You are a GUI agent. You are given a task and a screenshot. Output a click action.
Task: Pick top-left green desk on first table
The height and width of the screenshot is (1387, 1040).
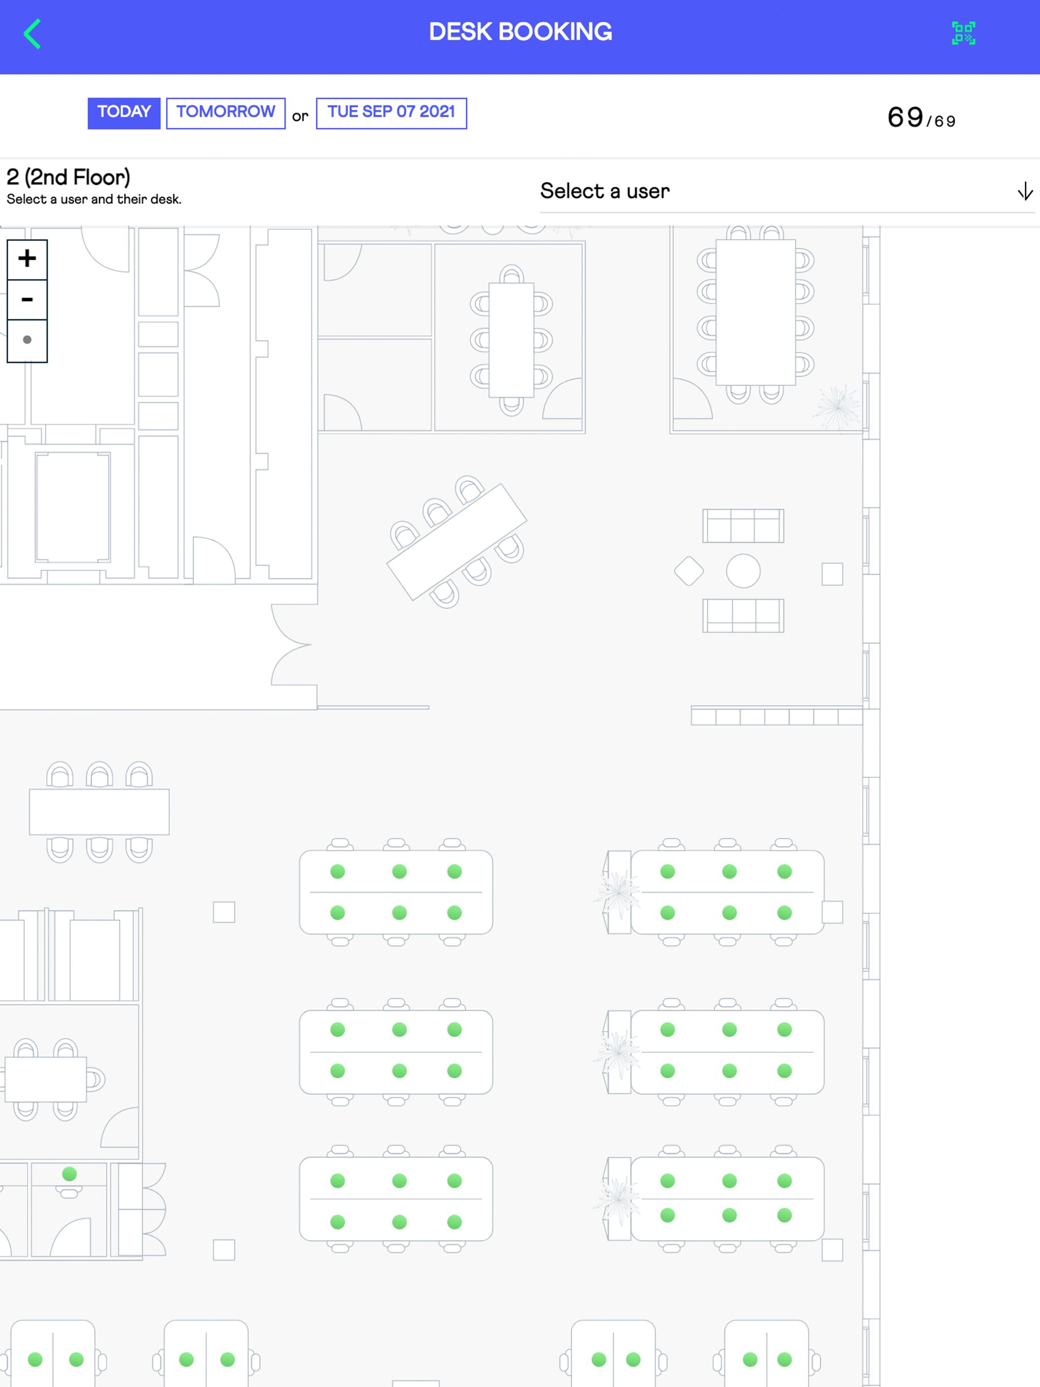pos(338,871)
